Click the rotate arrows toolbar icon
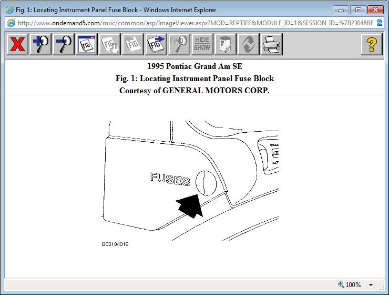Screen dimensions: 389x295 tap(248, 44)
